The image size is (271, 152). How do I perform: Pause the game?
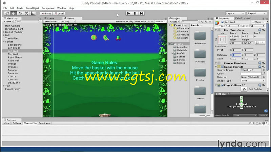[135, 13]
